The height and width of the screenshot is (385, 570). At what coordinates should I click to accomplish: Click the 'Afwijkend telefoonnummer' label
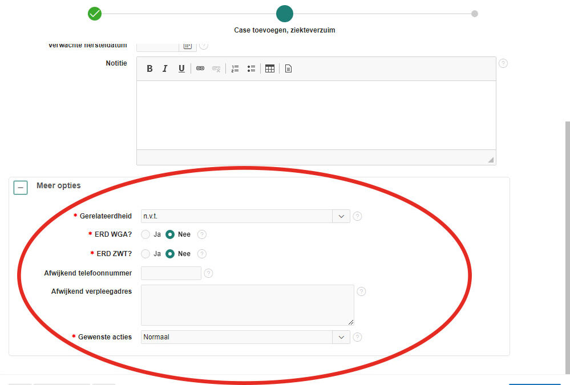[x=88, y=273]
